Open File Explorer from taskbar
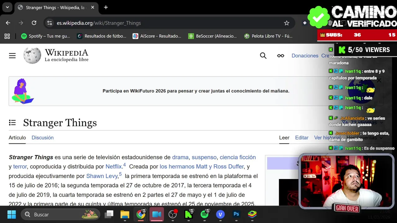This screenshot has width=397, height=223. 125,214
